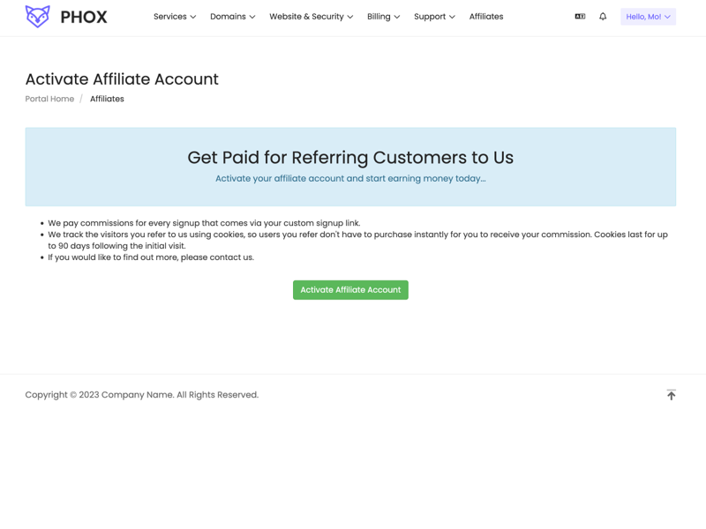Click the Get Paid for Referring Customers banner
This screenshot has width=706, height=529.
pos(350,167)
